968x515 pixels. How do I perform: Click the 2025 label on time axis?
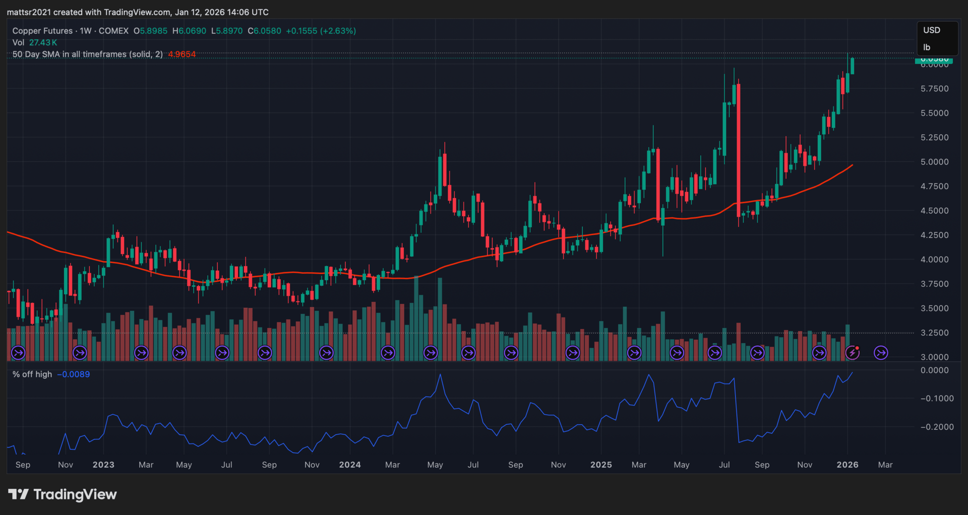coord(601,465)
